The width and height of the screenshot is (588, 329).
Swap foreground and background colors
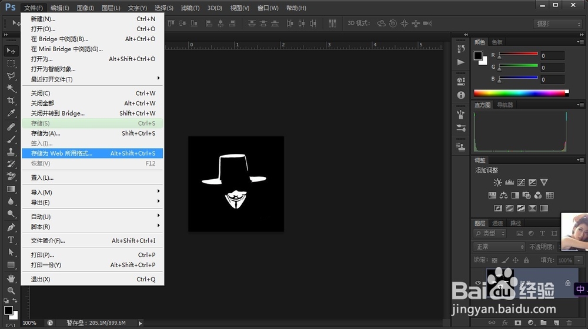pos(15,301)
